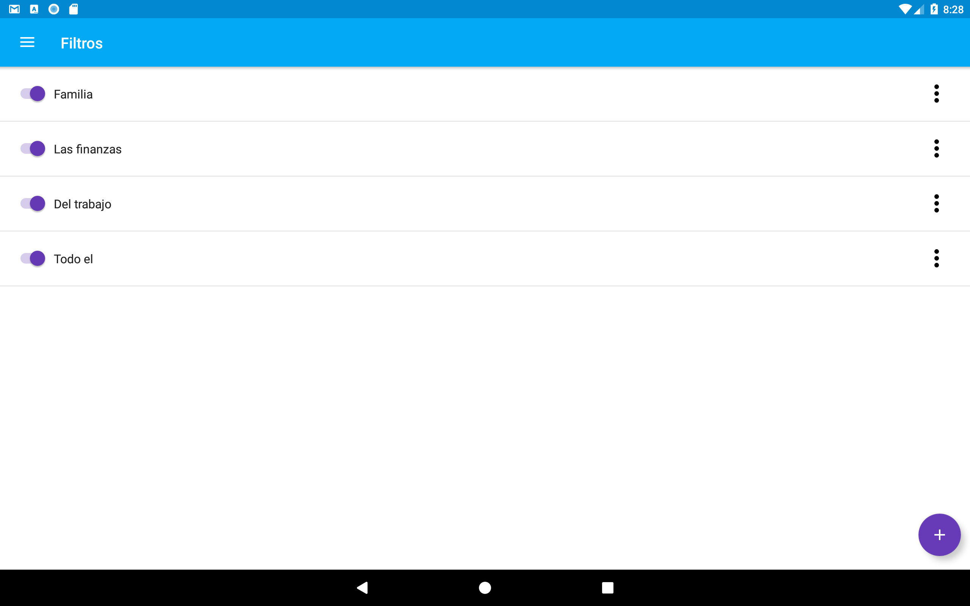This screenshot has width=970, height=606.
Task: Toggle the Todo el filter switch
Action: click(33, 259)
